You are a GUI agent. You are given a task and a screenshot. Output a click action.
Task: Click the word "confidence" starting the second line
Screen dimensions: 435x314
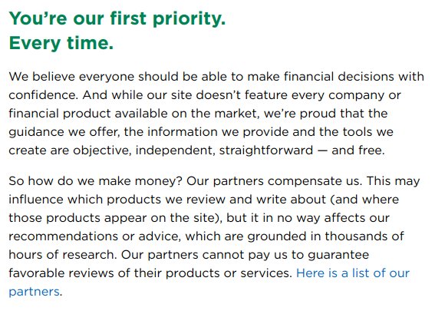click(x=42, y=95)
